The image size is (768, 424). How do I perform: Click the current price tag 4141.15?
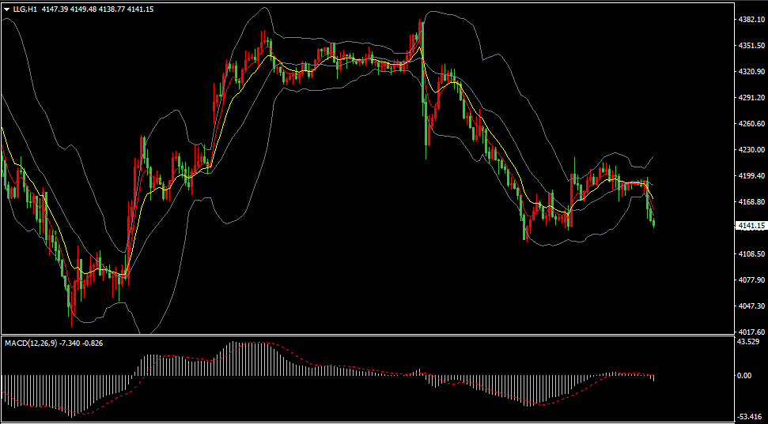click(751, 226)
